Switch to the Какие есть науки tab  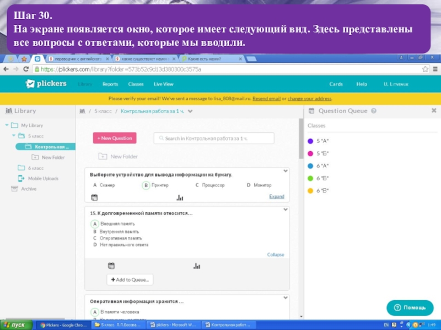click(212, 59)
